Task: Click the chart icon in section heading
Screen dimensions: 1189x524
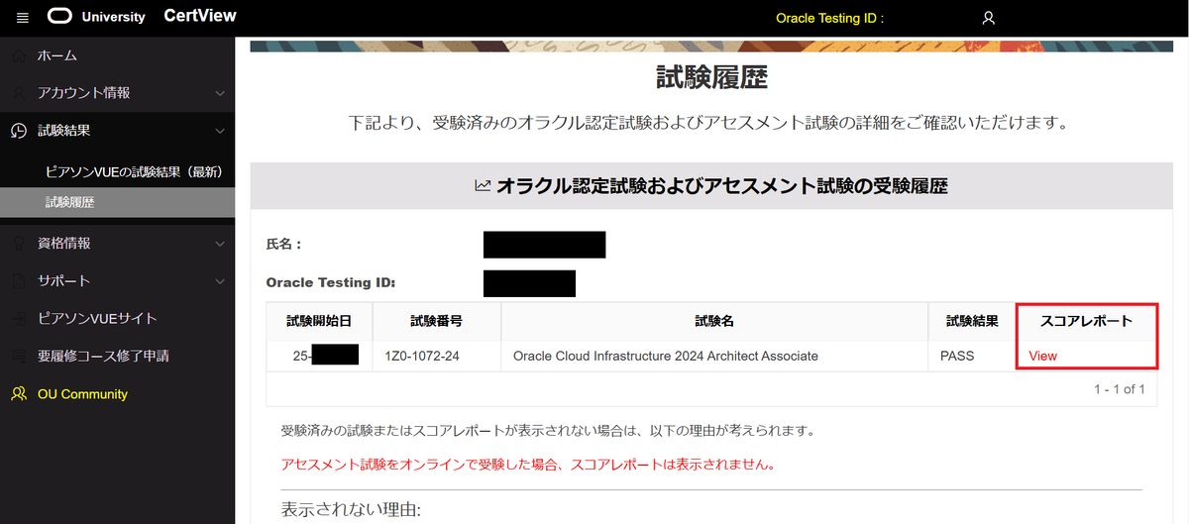Action: [x=483, y=185]
